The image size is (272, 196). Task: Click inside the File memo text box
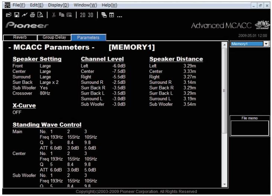pos(250,128)
